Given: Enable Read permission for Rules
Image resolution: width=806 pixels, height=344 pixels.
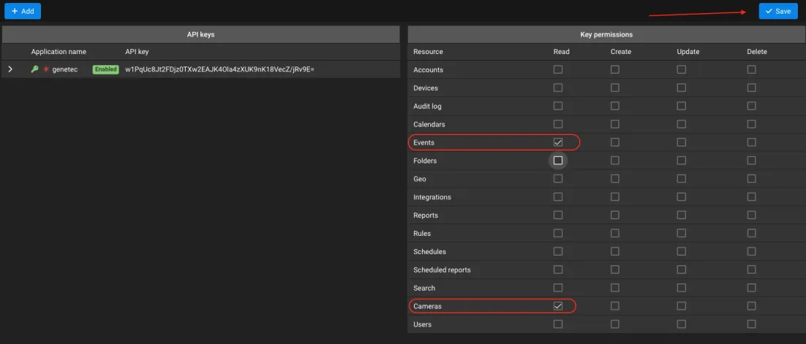Looking at the screenshot, I should (558, 233).
